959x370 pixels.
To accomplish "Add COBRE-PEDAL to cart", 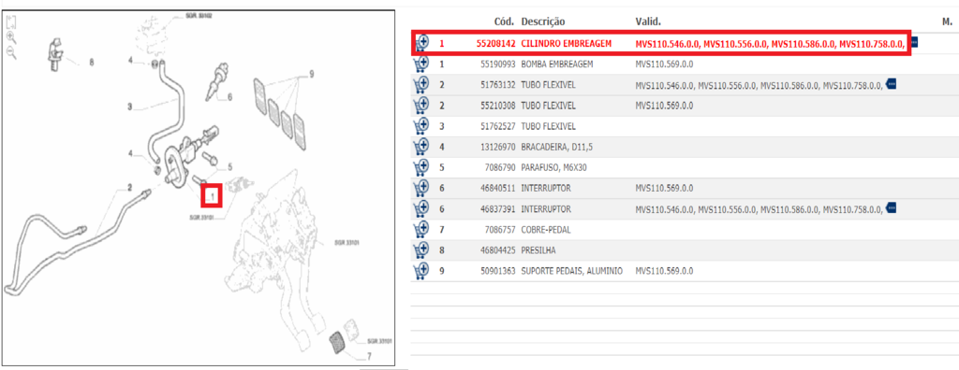I will tap(421, 230).
